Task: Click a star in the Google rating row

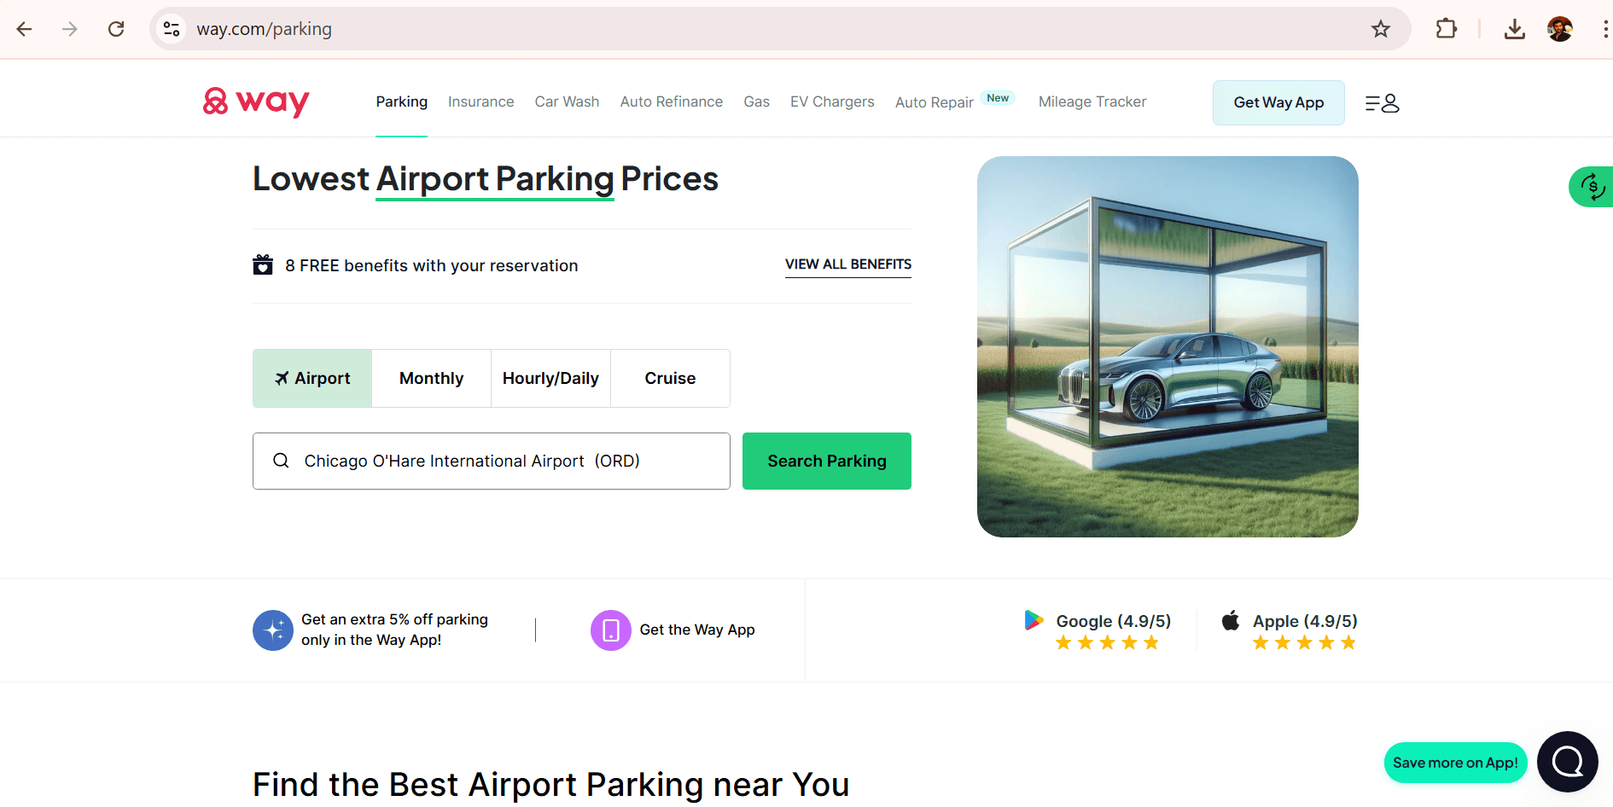Action: (1107, 642)
